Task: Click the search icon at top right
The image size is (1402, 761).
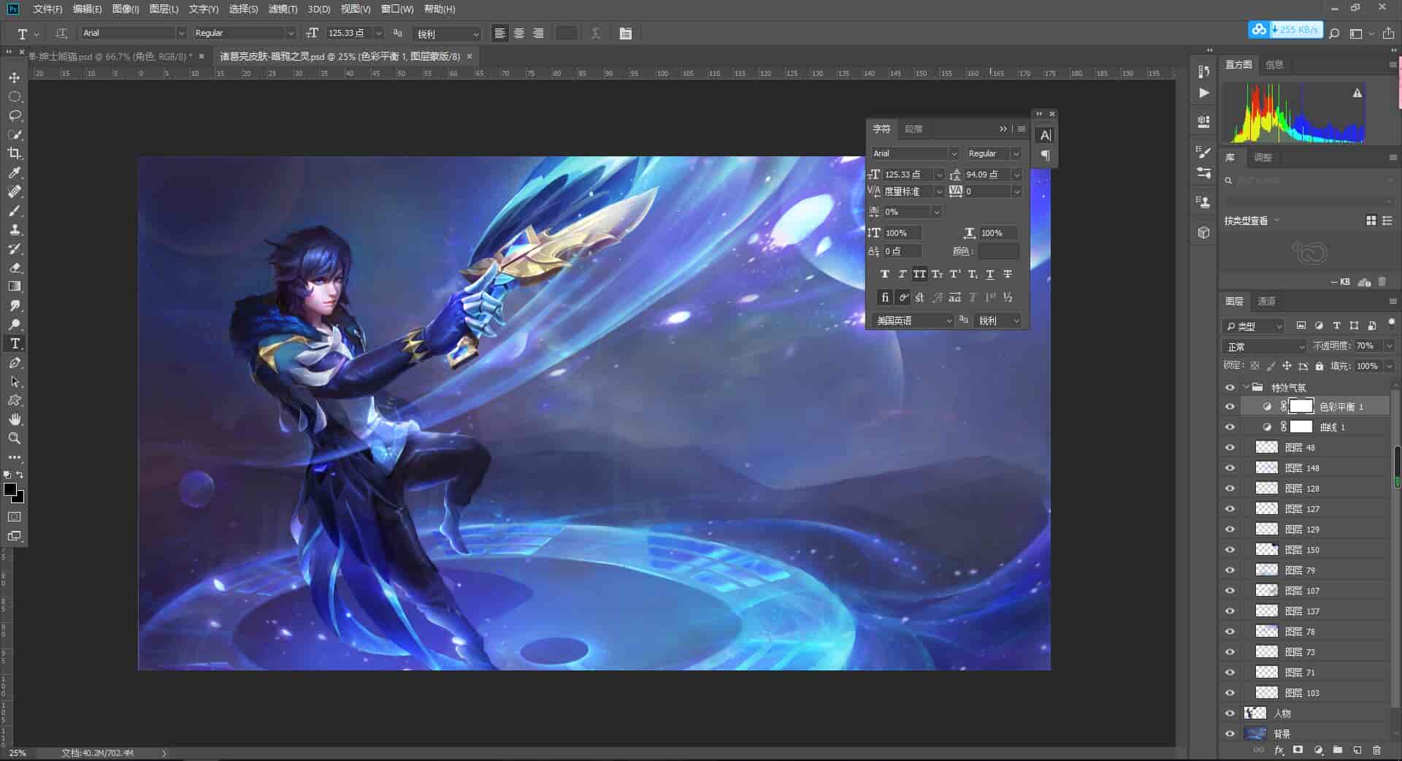Action: click(1334, 34)
